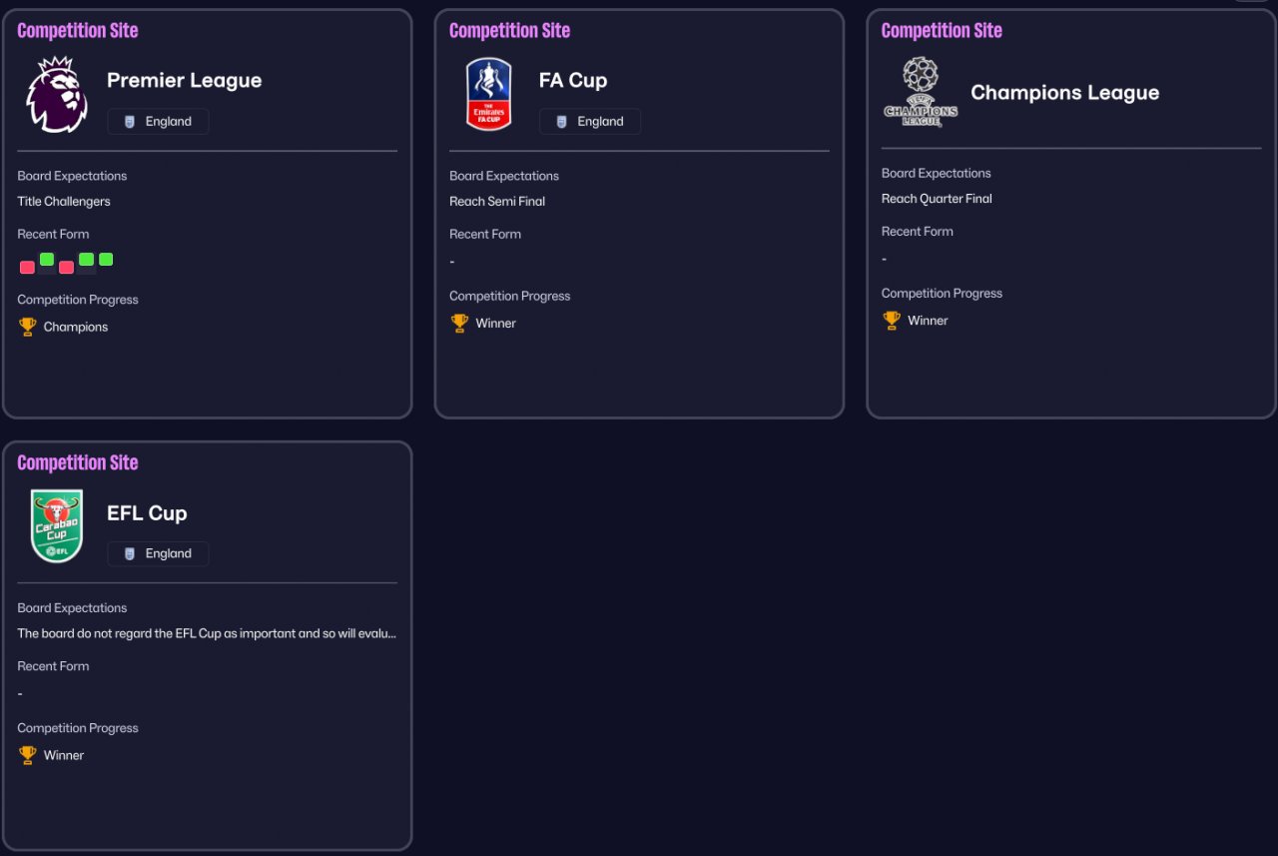Open the Champions League title link
This screenshot has width=1278, height=856.
tap(1064, 93)
